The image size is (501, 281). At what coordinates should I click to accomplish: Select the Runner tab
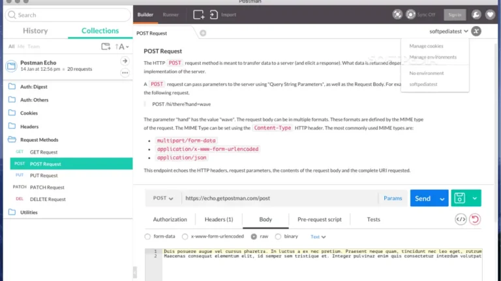tap(171, 15)
